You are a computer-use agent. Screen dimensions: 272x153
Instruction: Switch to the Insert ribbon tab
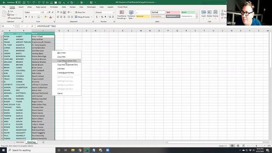[21, 7]
